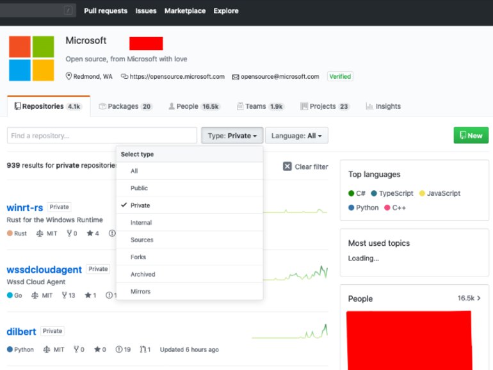Click the opensource@microsoft.com email link
The height and width of the screenshot is (370, 493).
tap(280, 76)
